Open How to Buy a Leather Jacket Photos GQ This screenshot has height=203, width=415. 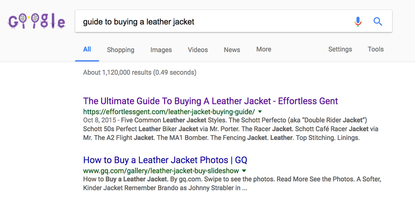(165, 160)
